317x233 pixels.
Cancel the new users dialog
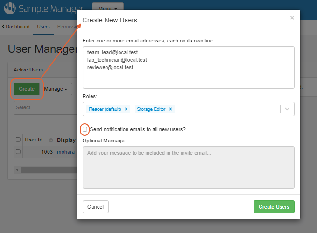pyautogui.click(x=95, y=207)
